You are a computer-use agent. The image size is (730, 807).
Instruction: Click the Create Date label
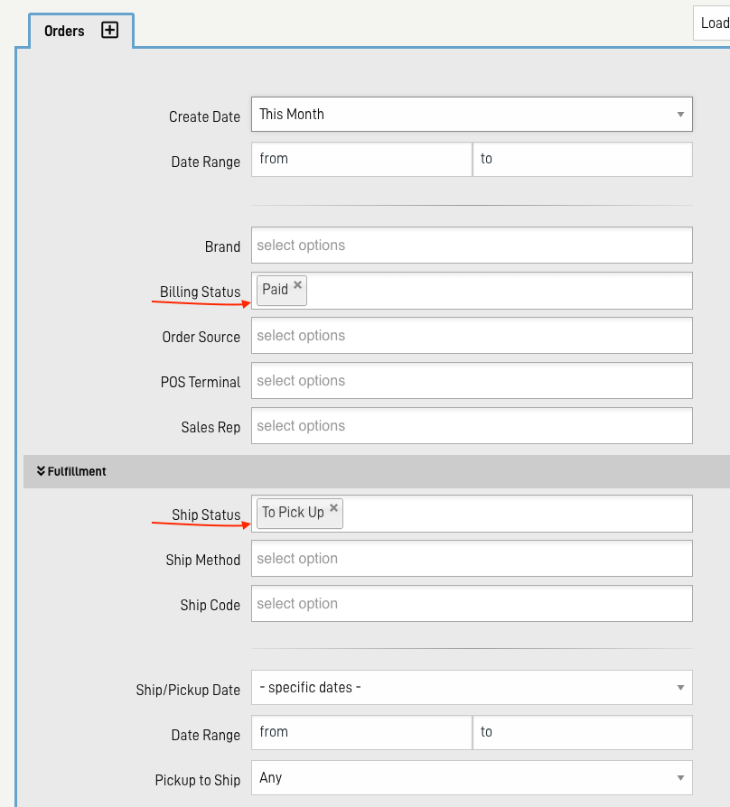[204, 116]
